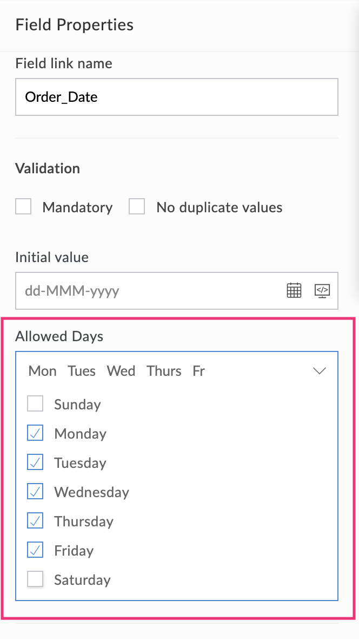359x639 pixels.
Task: Uncheck Wednesday in Allowed Days
Action: pyautogui.click(x=35, y=492)
